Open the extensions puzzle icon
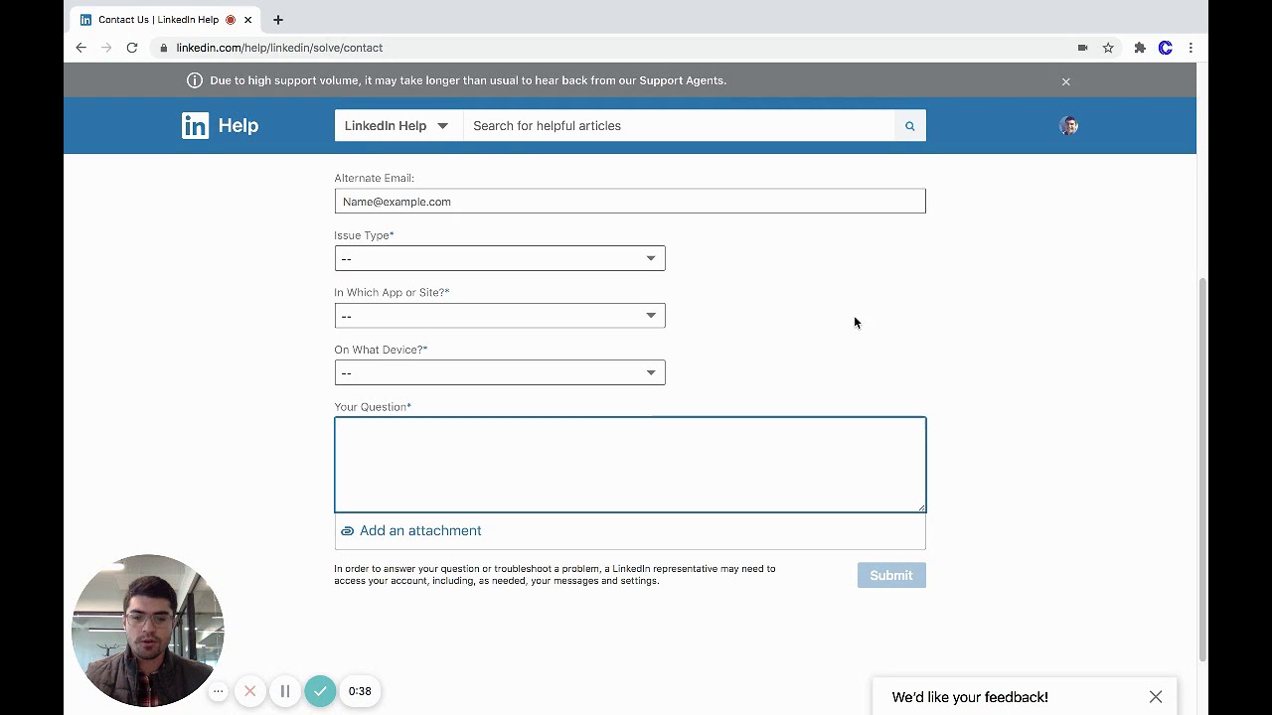Image resolution: width=1272 pixels, height=715 pixels. 1140,48
